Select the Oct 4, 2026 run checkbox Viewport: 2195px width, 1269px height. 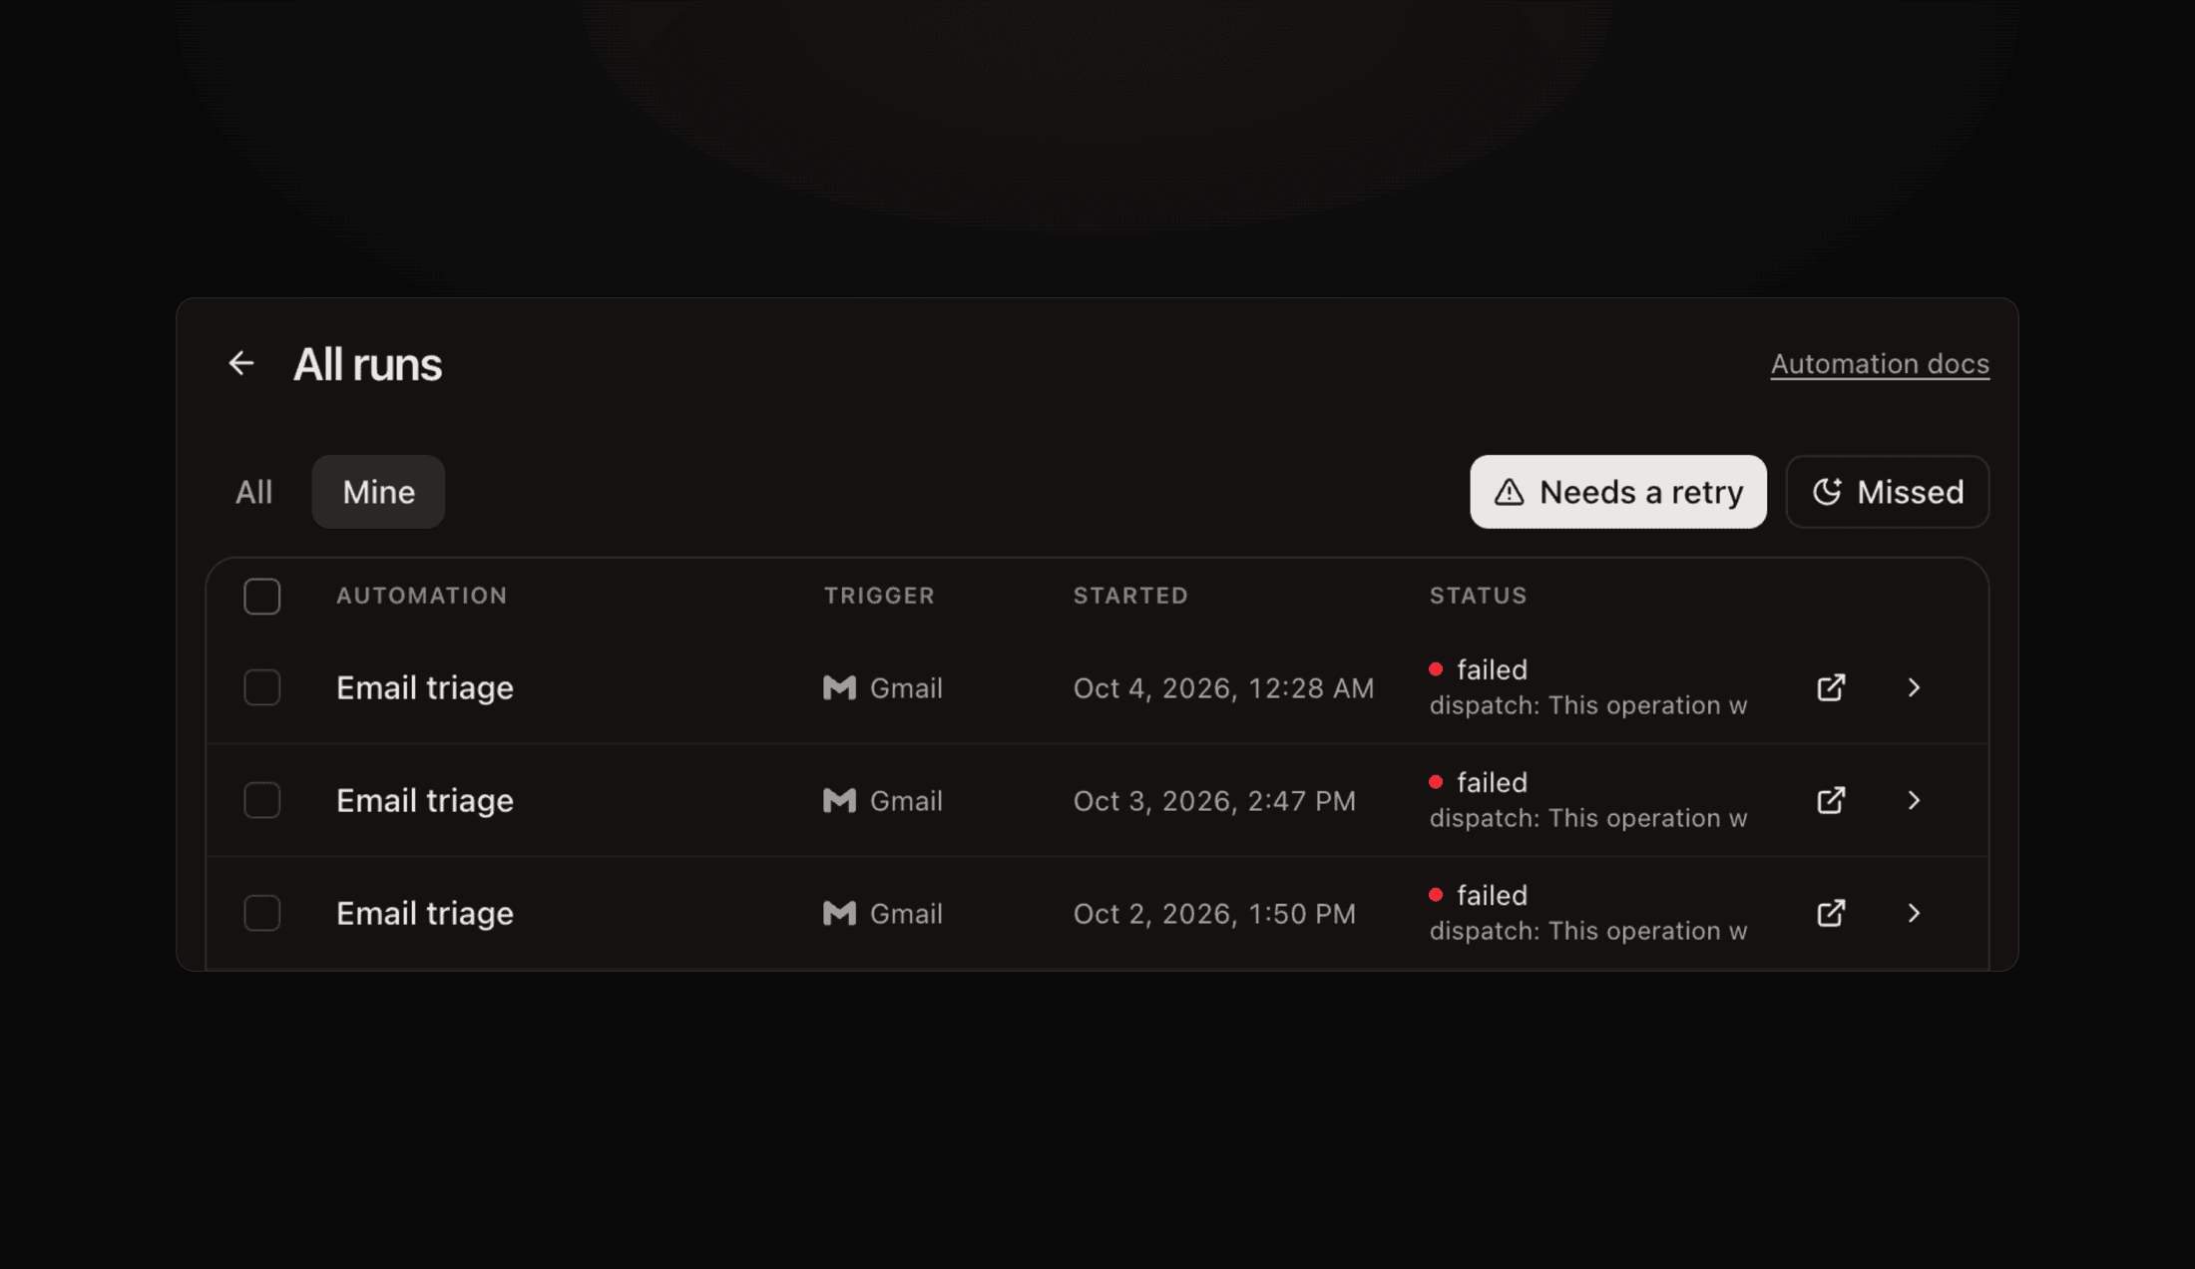pos(262,687)
